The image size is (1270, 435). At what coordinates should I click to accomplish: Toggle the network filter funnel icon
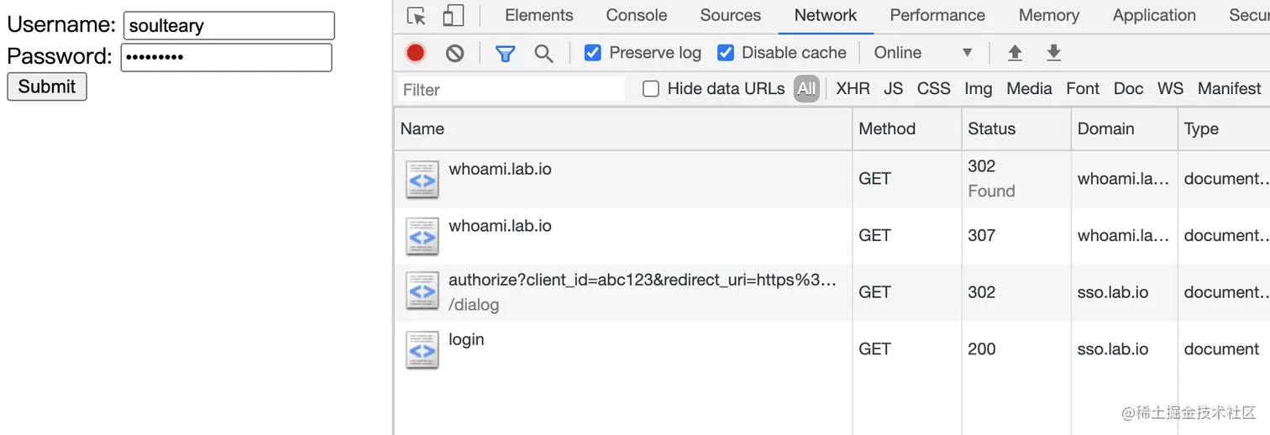[x=505, y=54]
